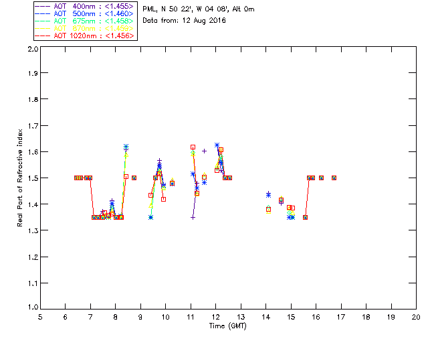Click the x-axis tick label 15
Image resolution: width=428 pixels, height=343 pixels.
tap(291, 317)
